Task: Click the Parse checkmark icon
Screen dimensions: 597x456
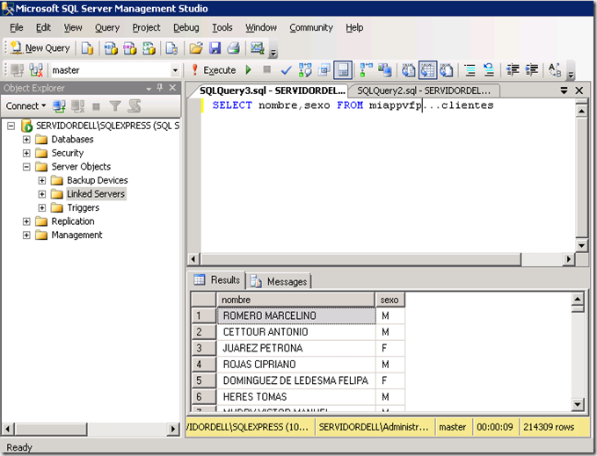Action: tap(286, 70)
